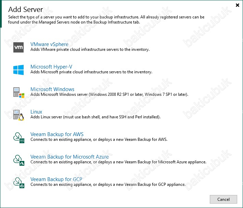Choose the Veeam Backup for GCP link
The height and width of the screenshot is (208, 243).
56,179
